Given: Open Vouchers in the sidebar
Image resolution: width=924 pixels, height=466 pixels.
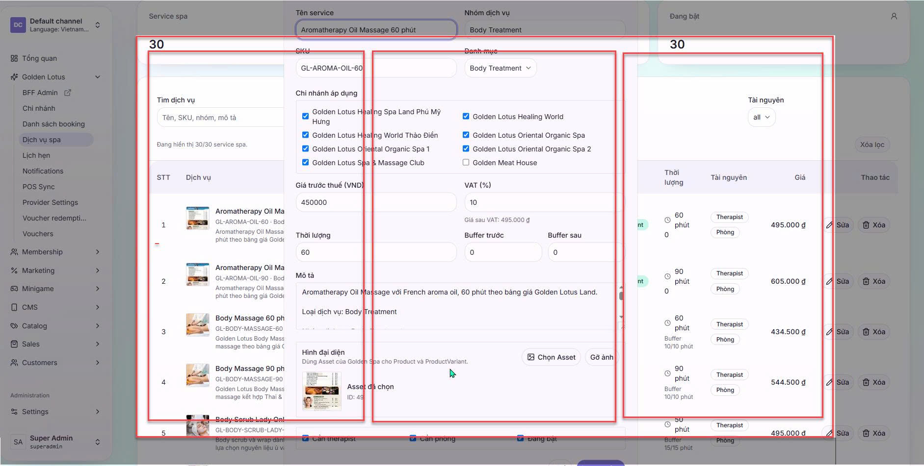Looking at the screenshot, I should (x=38, y=234).
